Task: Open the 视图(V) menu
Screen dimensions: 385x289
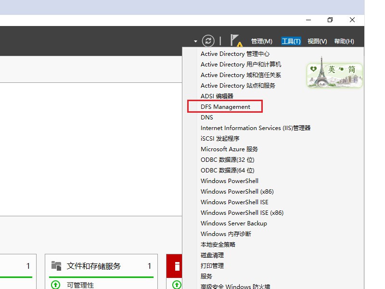Action: click(317, 41)
